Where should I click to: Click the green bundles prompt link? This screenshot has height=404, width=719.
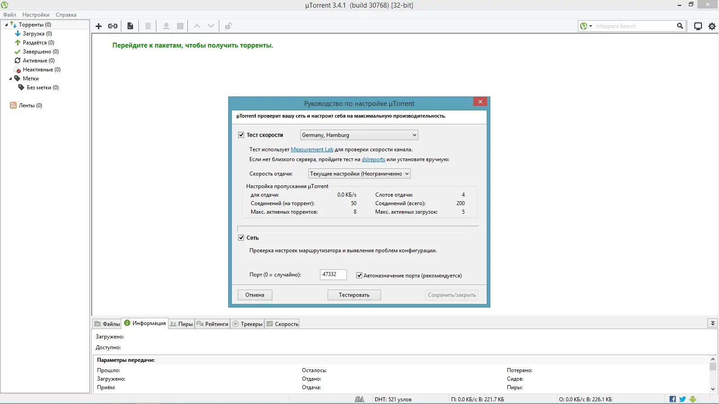193,45
